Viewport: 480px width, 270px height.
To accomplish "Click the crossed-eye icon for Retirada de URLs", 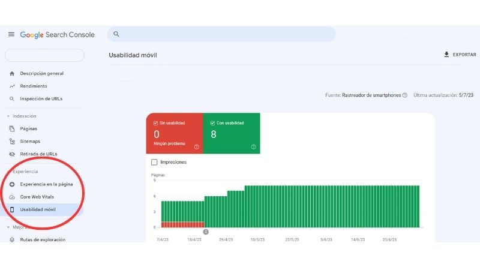I will (x=12, y=154).
